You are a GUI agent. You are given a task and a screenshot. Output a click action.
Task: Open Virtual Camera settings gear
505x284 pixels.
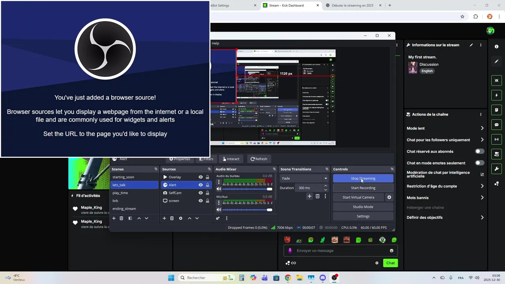(x=389, y=197)
